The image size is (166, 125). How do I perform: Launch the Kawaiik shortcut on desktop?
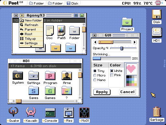coord(31,112)
